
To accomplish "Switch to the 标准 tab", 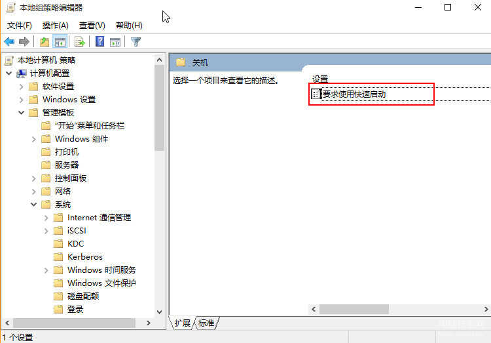I will (206, 323).
